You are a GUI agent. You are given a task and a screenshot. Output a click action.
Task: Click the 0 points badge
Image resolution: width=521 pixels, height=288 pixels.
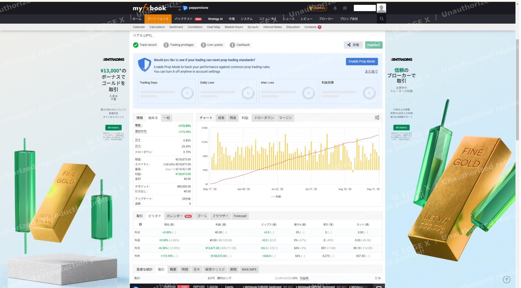click(317, 8)
